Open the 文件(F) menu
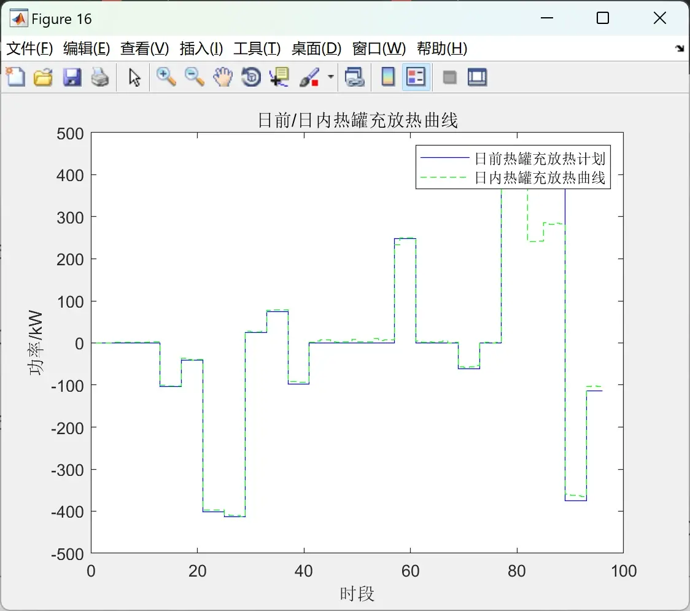 29,49
